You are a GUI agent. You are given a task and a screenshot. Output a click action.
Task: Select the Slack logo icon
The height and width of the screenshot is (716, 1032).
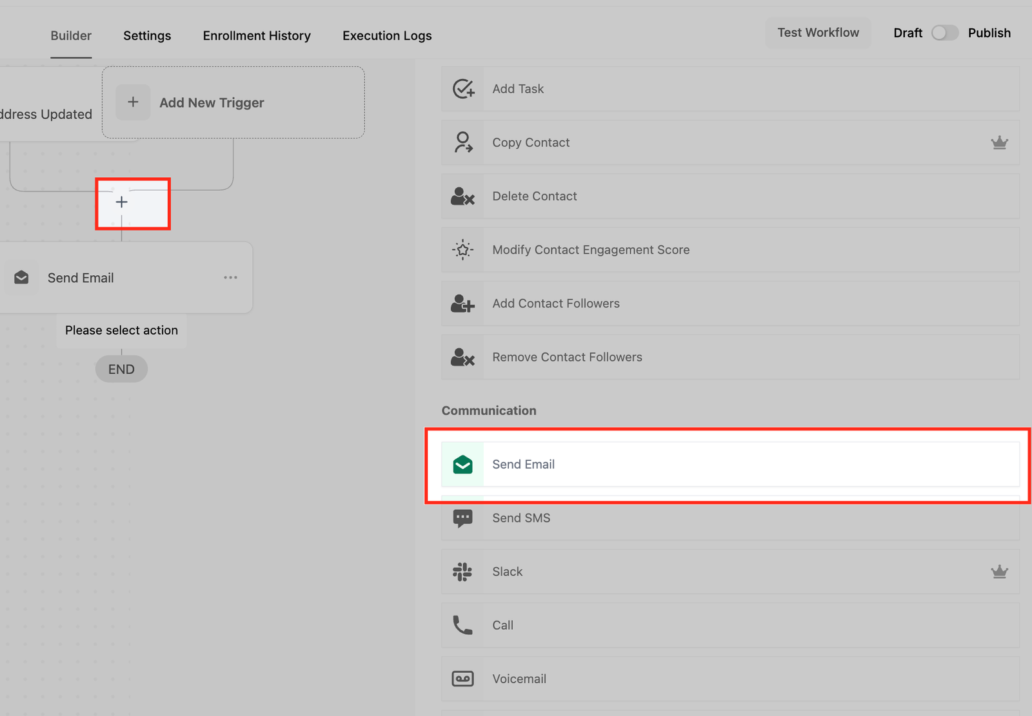(x=462, y=572)
